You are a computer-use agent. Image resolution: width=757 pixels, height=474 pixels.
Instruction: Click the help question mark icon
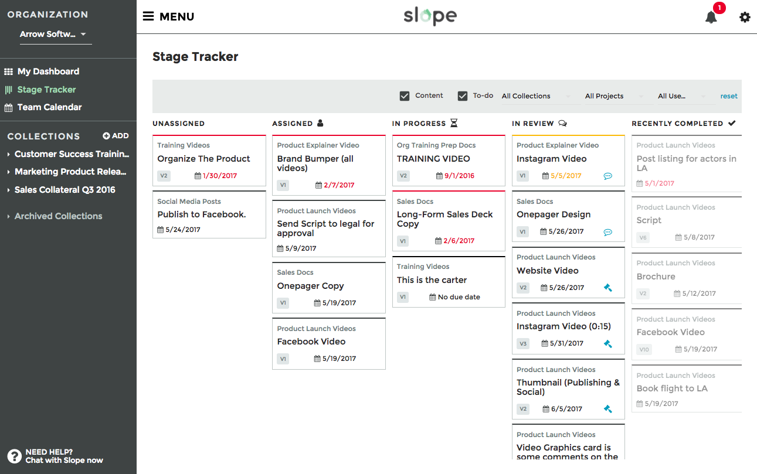pos(14,456)
